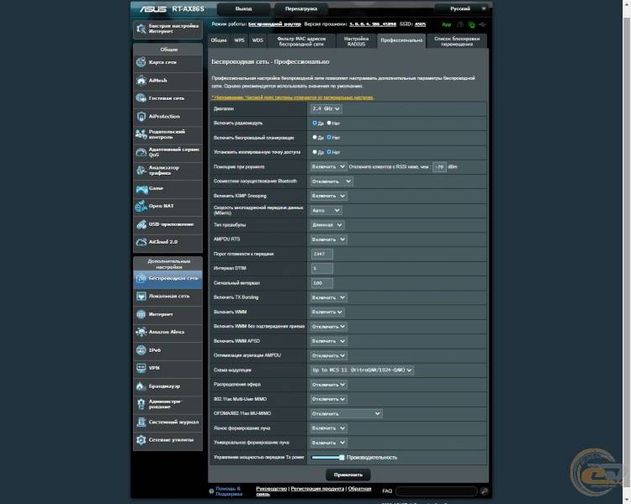This screenshot has width=631, height=504.
Task: Click the Logout button in header
Action: point(243,9)
